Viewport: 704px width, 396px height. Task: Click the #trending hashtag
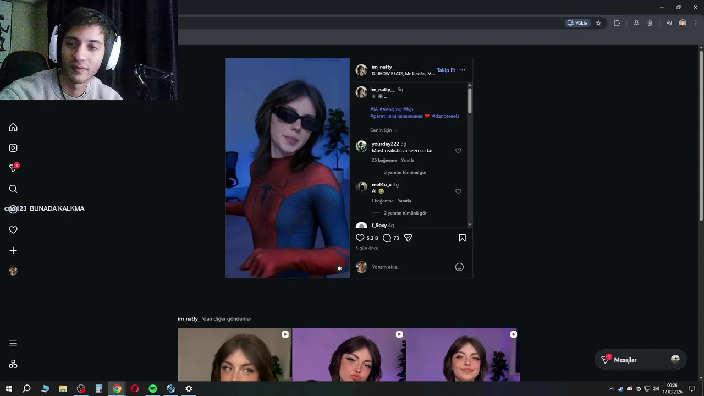click(391, 109)
